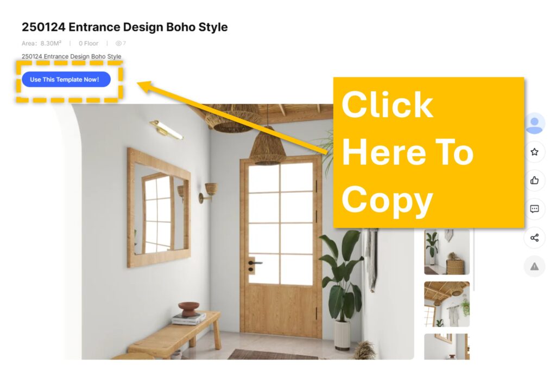This screenshot has width=556, height=390.
Task: Click the description text under area info
Action: (71, 56)
